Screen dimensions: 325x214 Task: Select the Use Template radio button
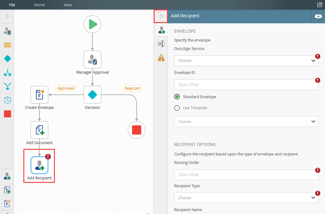click(177, 108)
